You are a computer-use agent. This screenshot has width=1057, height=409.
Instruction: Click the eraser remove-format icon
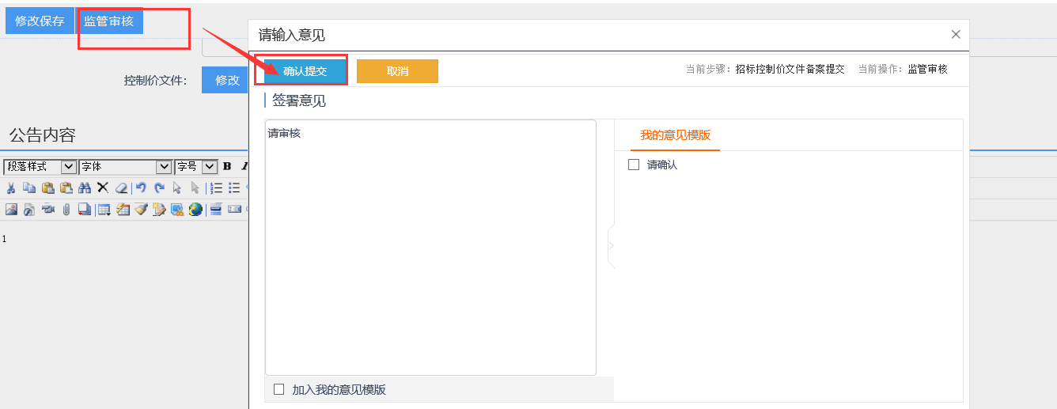click(121, 188)
